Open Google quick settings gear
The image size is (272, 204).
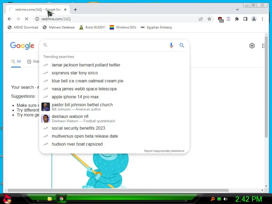coord(252,46)
